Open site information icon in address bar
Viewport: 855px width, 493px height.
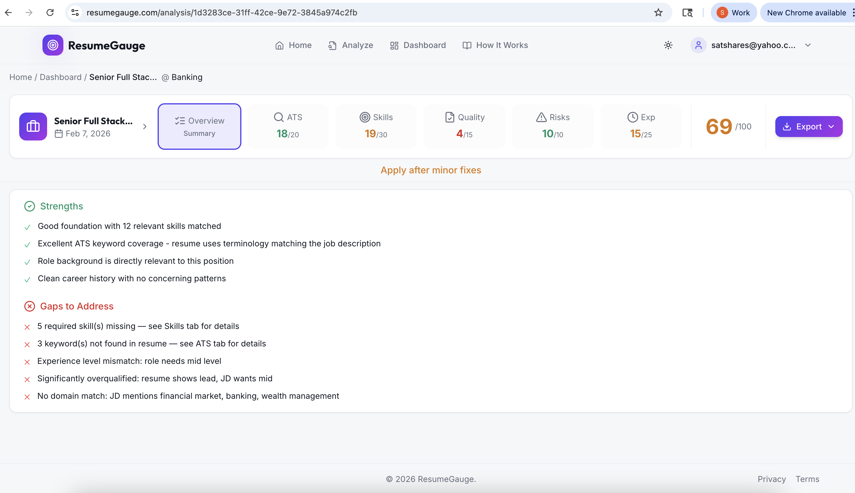tap(75, 13)
